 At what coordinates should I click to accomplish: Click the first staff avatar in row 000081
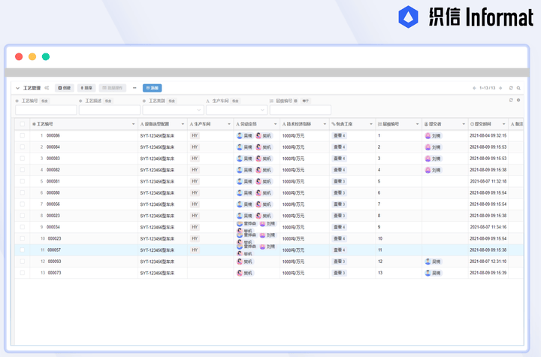240,181
